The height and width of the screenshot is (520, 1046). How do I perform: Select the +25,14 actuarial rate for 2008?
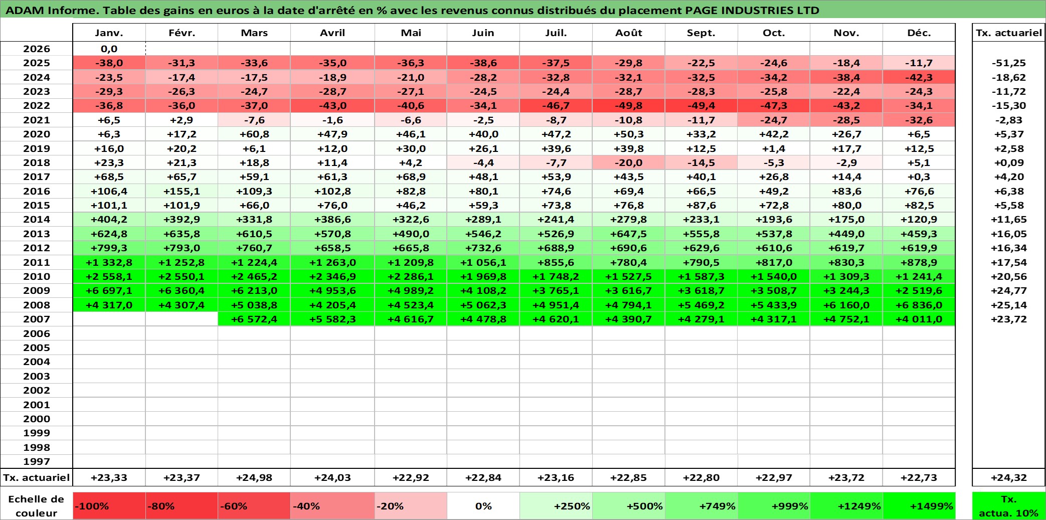point(1009,305)
